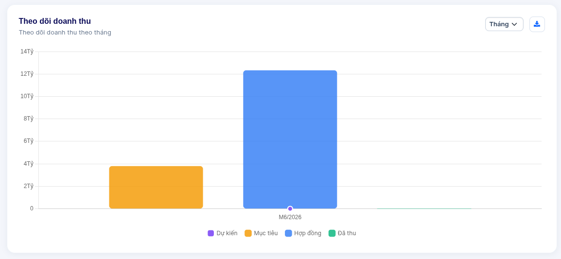Toggle Đã thu series in legend

pyautogui.click(x=342, y=233)
